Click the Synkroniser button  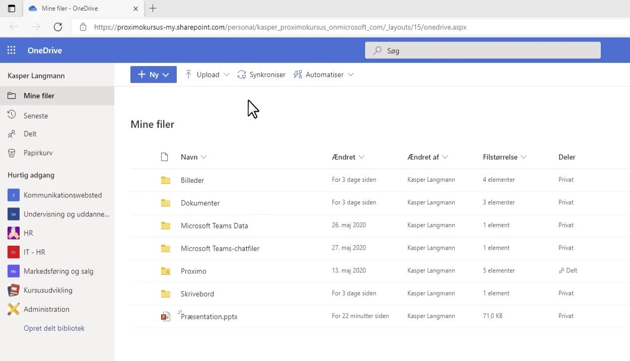pyautogui.click(x=261, y=75)
